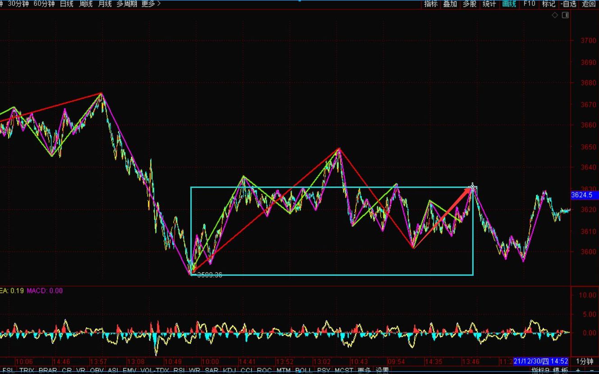The image size is (599, 374).
Task: Select the KDJ indicator tab
Action: [x=229, y=370]
